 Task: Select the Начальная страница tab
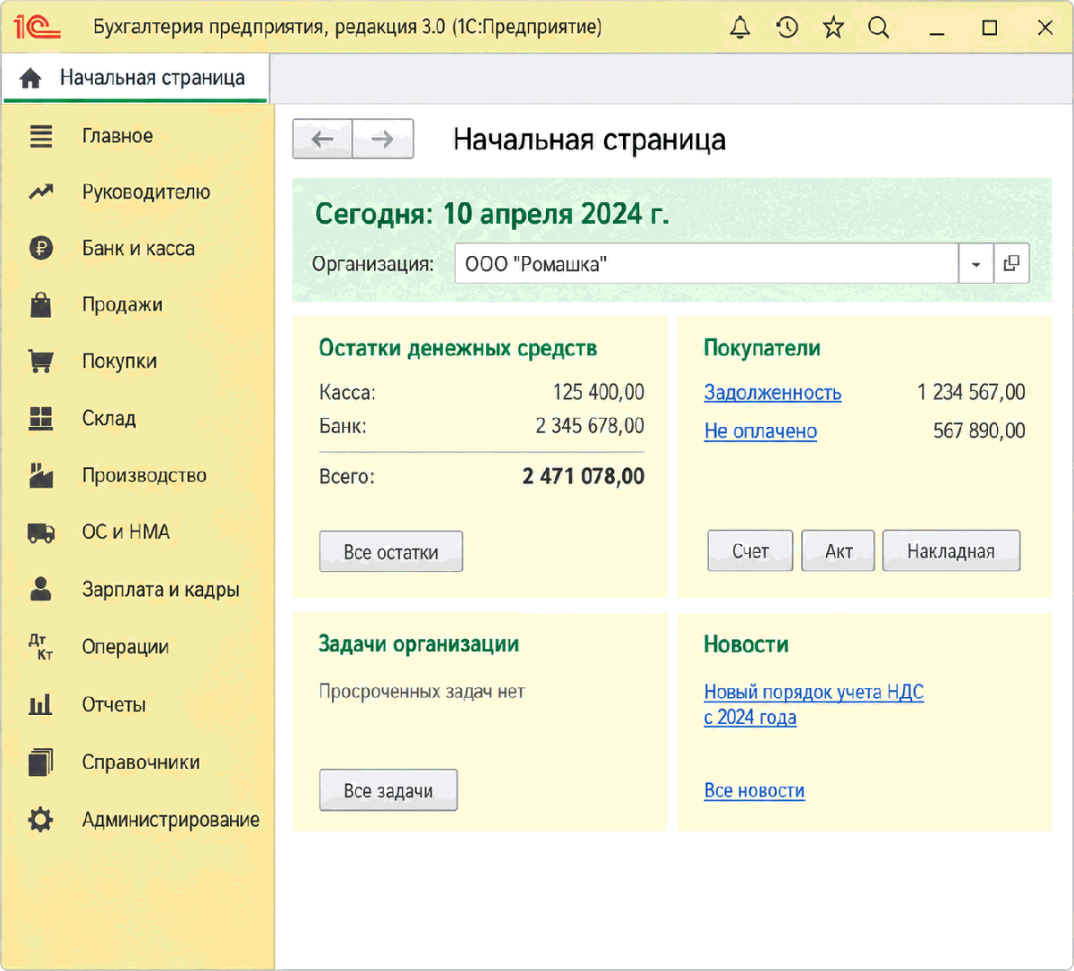coord(135,79)
